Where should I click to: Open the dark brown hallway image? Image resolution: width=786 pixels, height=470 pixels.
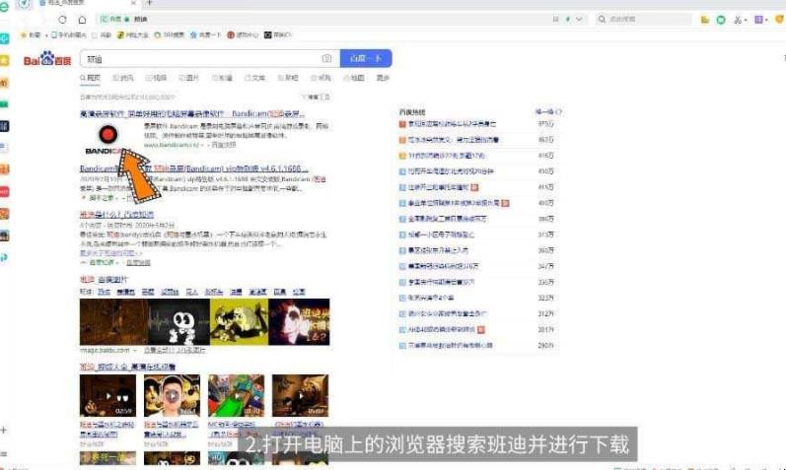[113, 321]
